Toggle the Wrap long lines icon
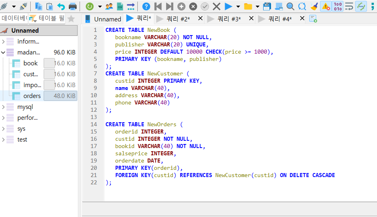The height and width of the screenshot is (217, 377). (349, 6)
